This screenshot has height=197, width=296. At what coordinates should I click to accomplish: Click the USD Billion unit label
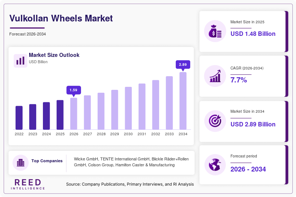pos(38,62)
